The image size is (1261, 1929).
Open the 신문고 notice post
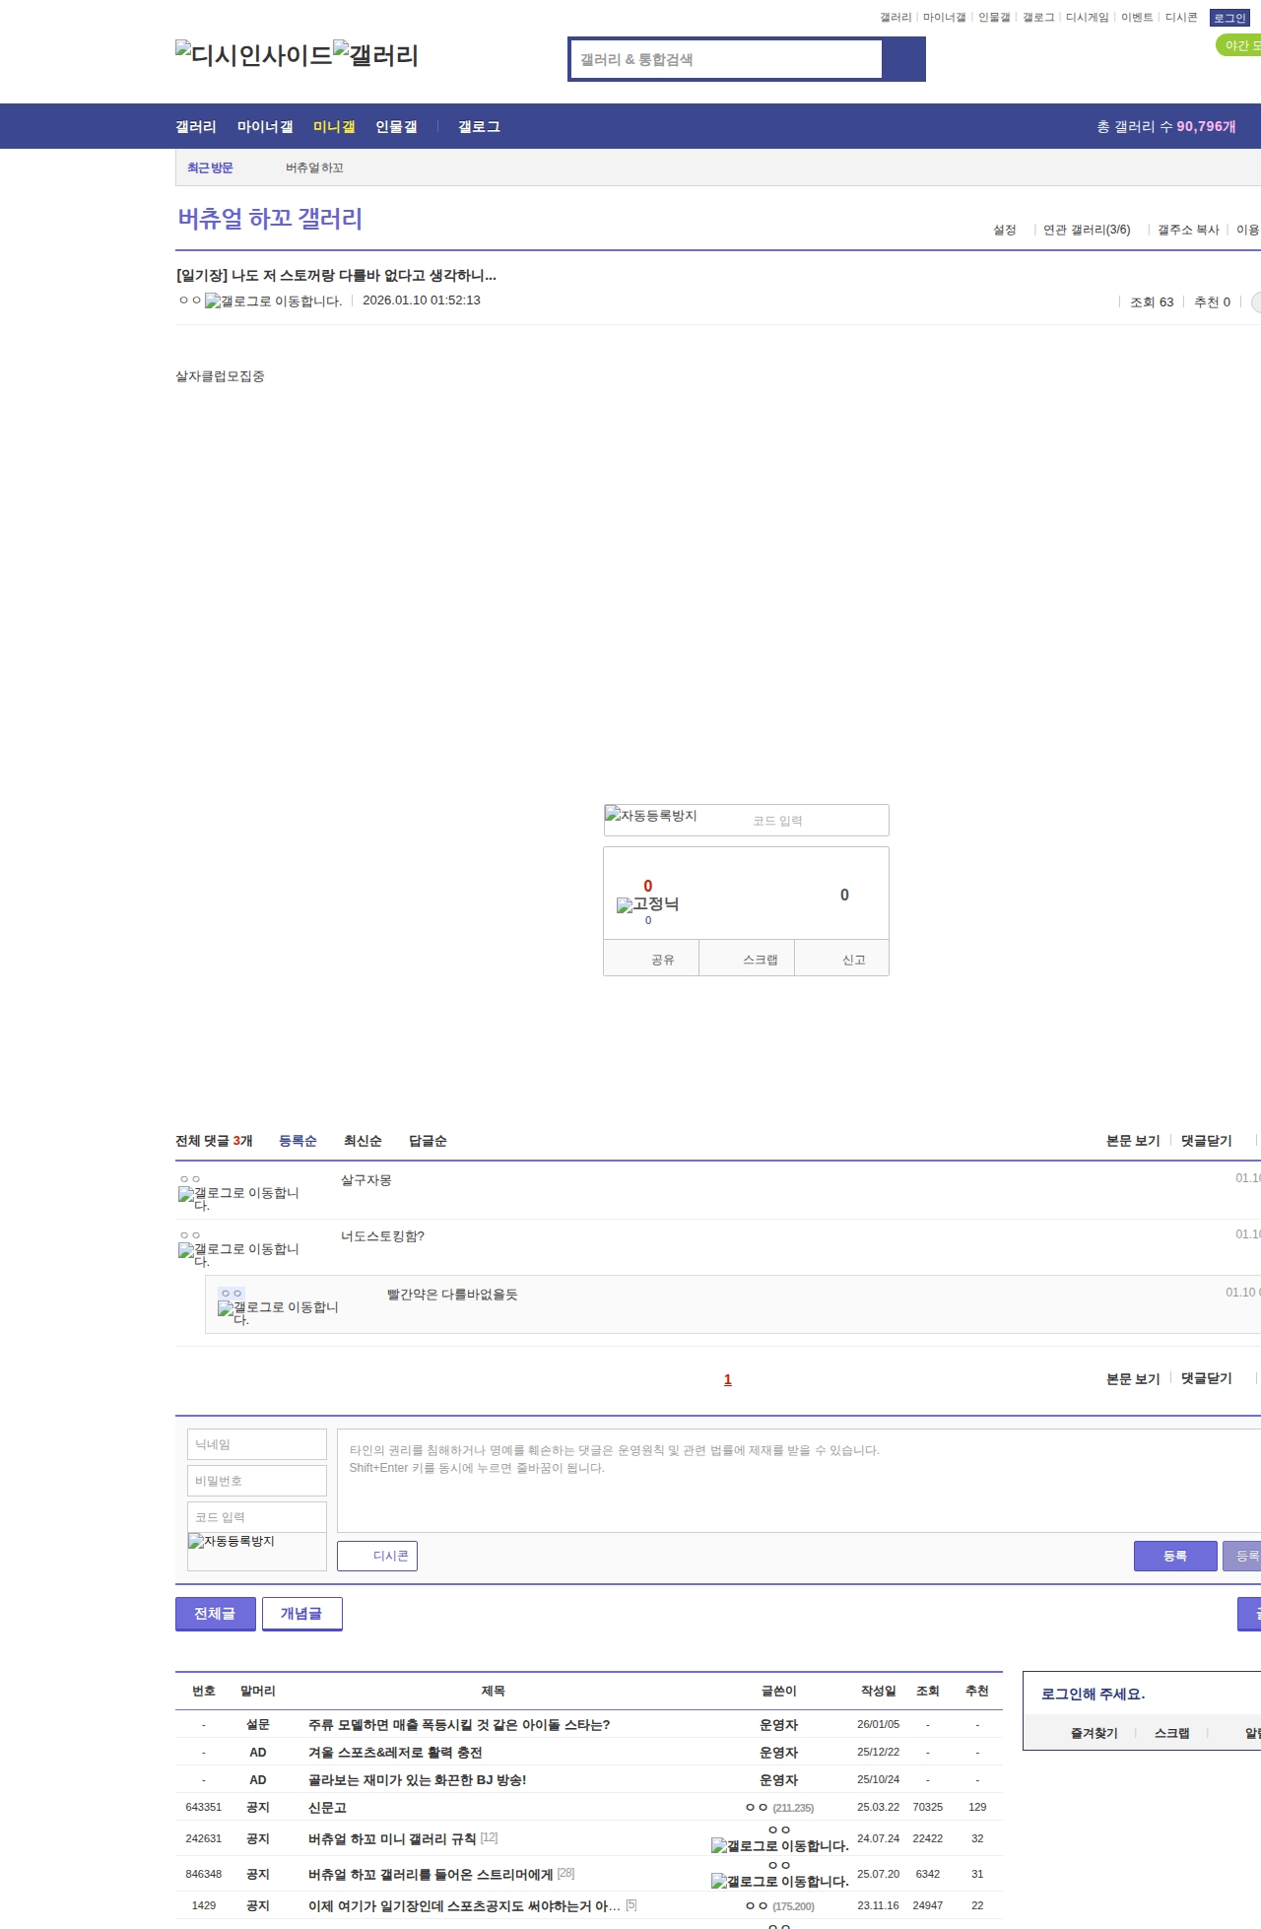coord(327,1808)
